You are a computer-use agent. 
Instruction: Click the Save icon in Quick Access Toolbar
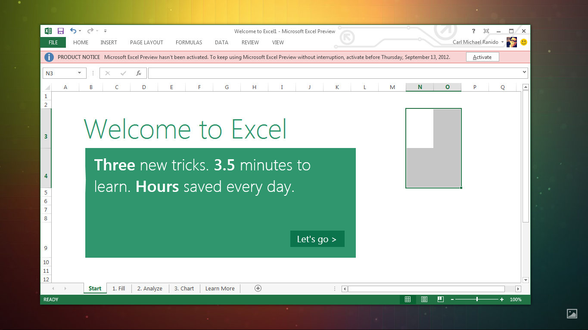61,31
